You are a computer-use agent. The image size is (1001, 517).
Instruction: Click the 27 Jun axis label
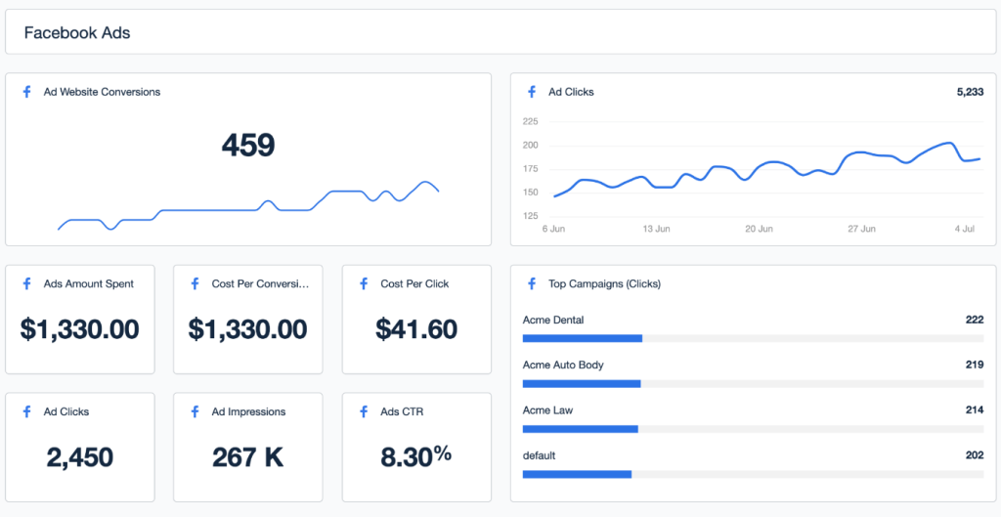point(861,229)
